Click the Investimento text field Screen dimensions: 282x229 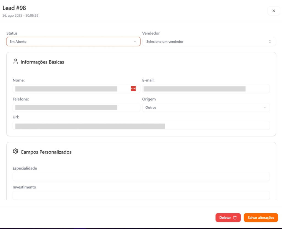tap(141, 195)
